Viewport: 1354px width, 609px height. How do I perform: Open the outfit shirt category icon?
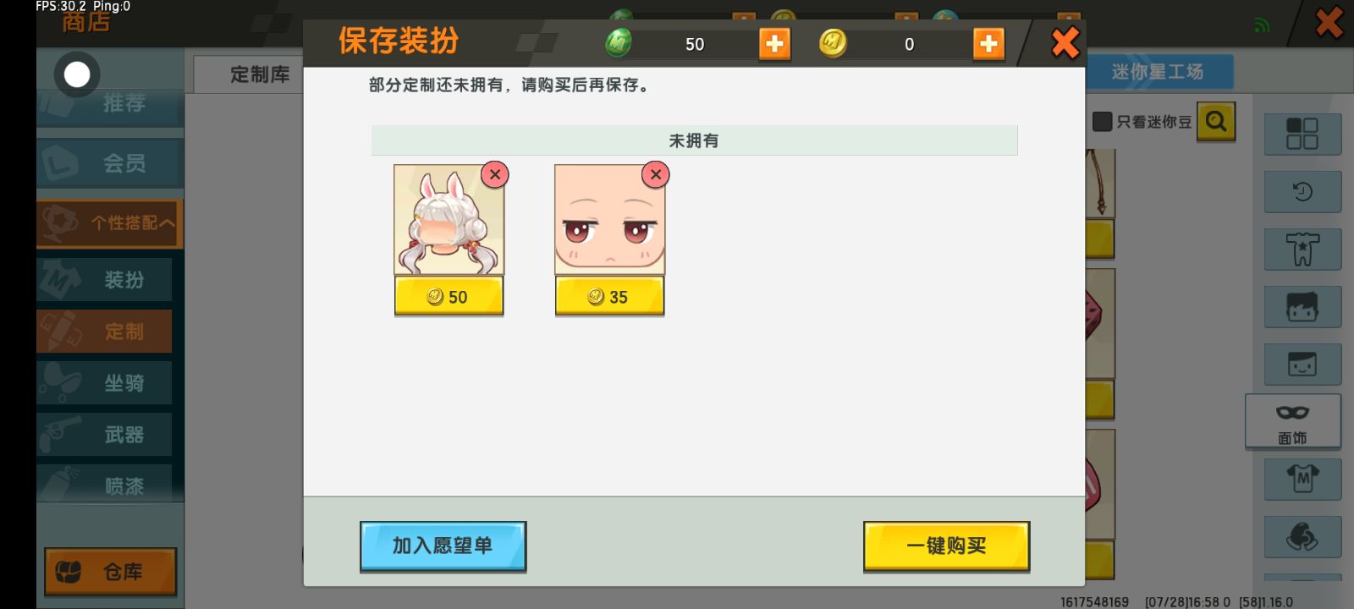pos(1302,250)
